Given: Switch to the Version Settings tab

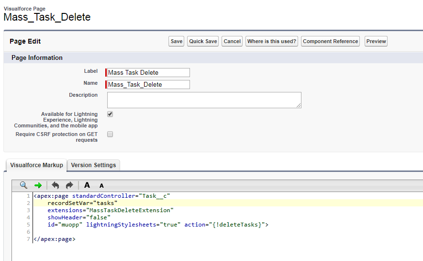Looking at the screenshot, I should click(x=93, y=165).
